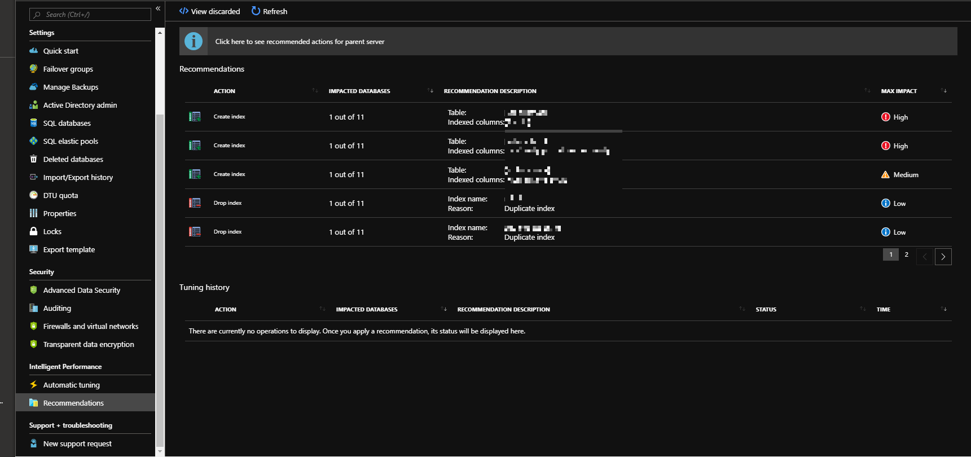The width and height of the screenshot is (971, 457).
Task: Click the Locks padlock icon in the sidebar
Action: click(x=34, y=231)
